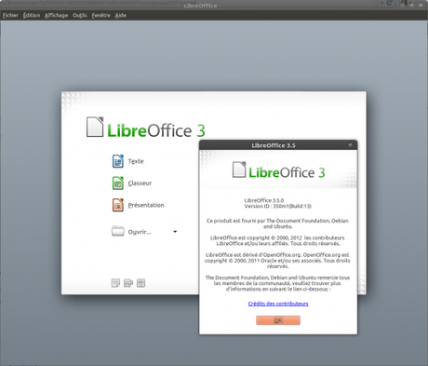Click the "Ce produit est fourni par" paragraph

277,224
